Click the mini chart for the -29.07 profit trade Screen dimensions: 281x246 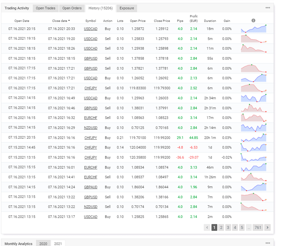click(x=254, y=157)
